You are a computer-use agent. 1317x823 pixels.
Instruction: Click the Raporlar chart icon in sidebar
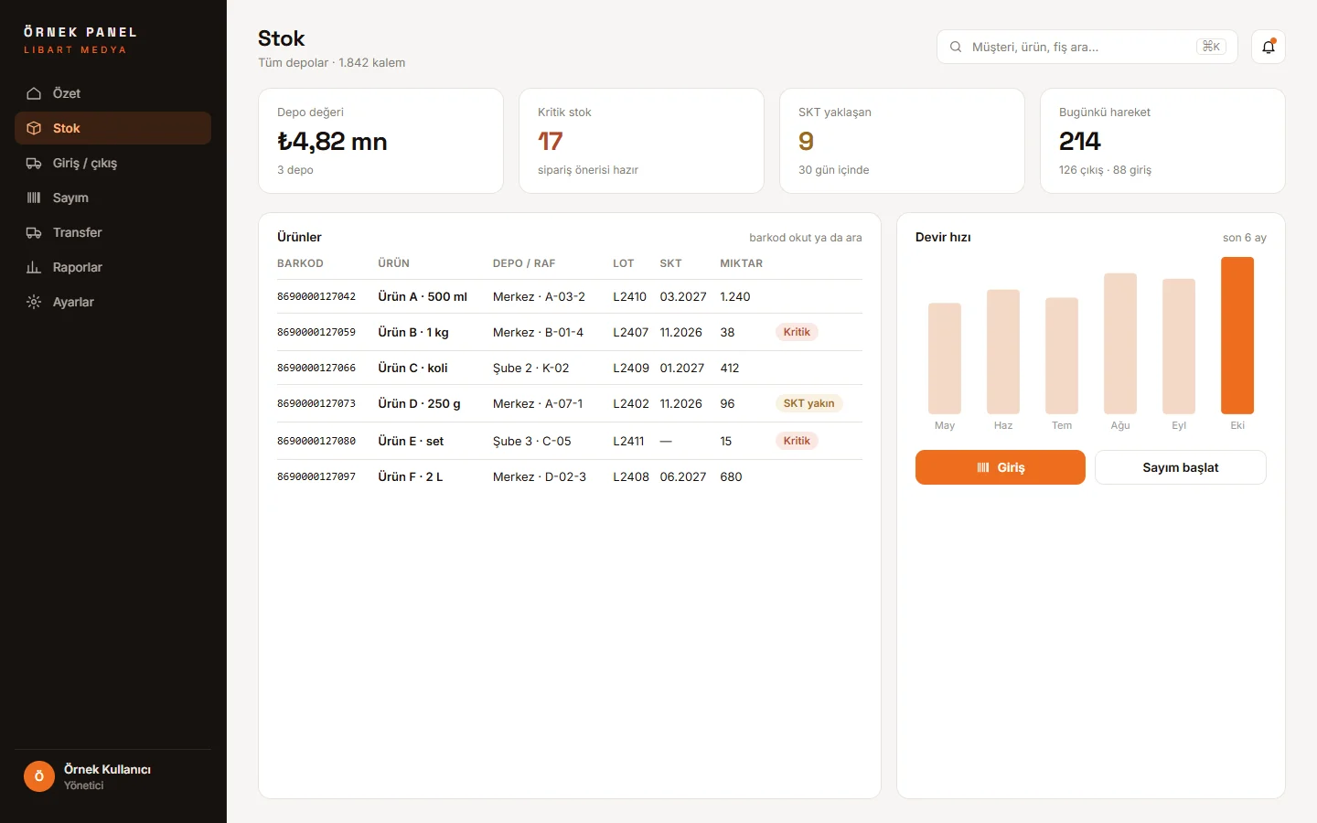point(34,267)
